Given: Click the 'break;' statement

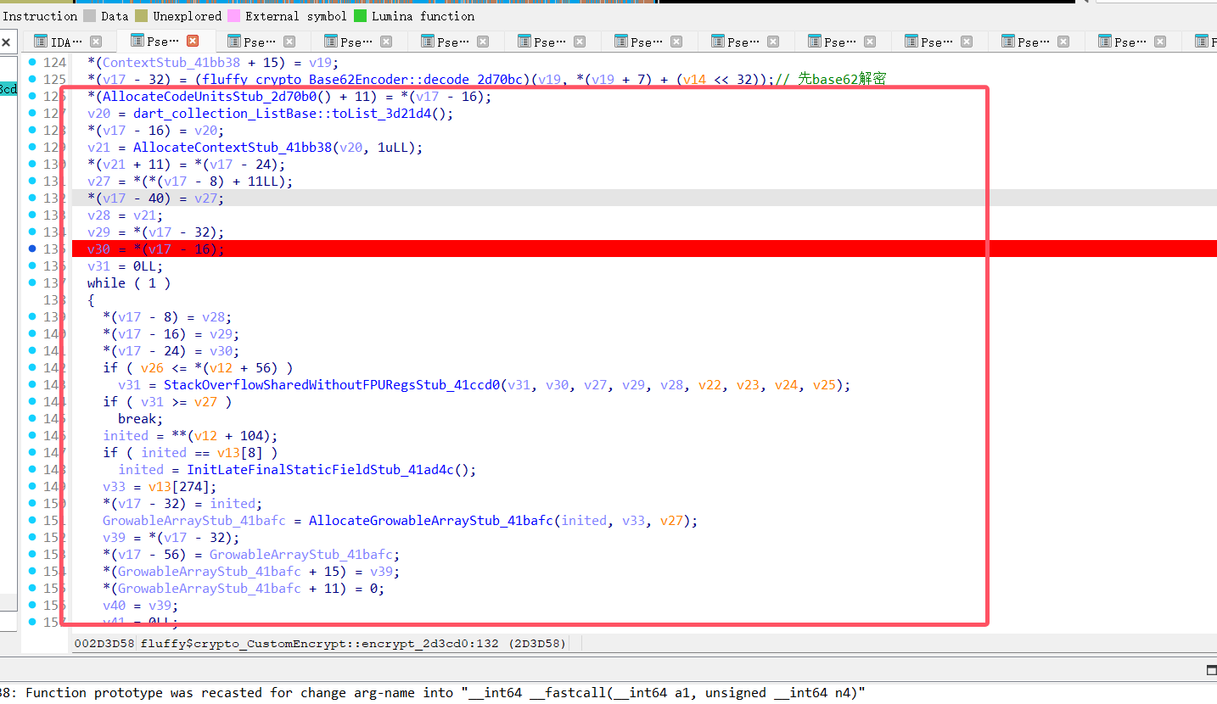Looking at the screenshot, I should pyautogui.click(x=141, y=418).
